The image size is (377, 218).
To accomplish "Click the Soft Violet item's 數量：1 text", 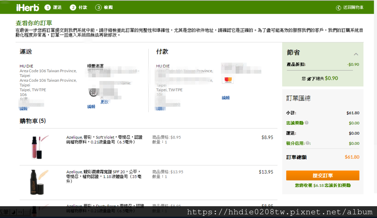I will click(160, 142).
